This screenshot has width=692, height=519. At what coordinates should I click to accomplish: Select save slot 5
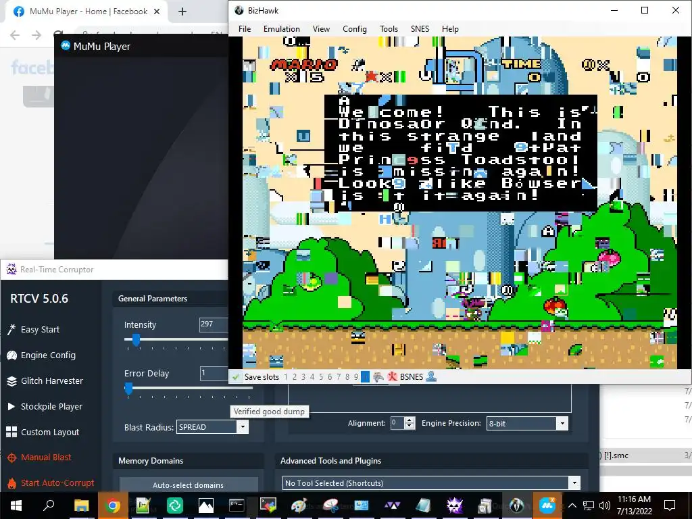[321, 377]
